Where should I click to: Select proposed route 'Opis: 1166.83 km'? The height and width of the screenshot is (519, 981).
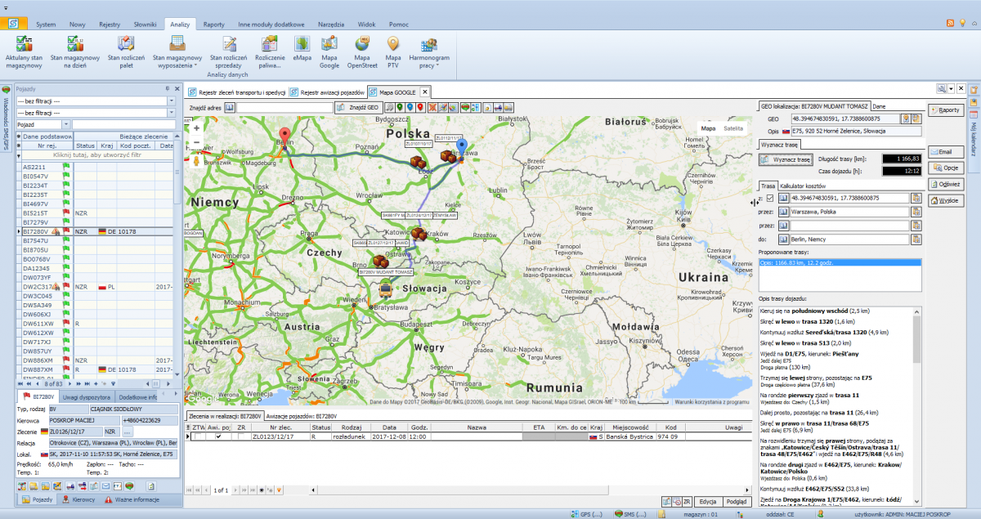click(840, 263)
